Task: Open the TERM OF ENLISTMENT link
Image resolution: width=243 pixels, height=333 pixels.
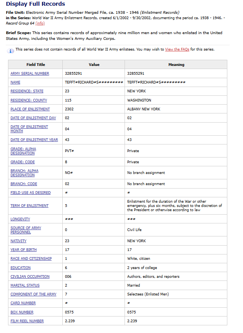Action: click(x=29, y=206)
